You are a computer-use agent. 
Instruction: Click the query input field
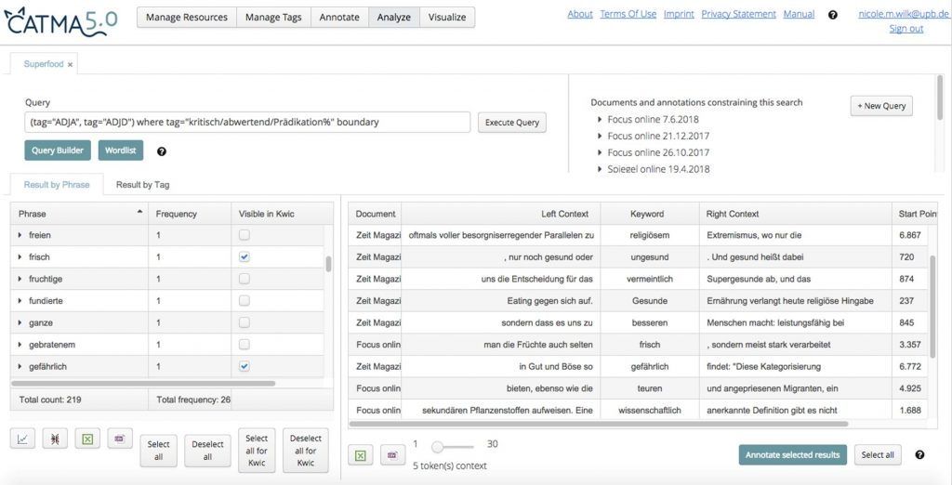pyautogui.click(x=247, y=122)
